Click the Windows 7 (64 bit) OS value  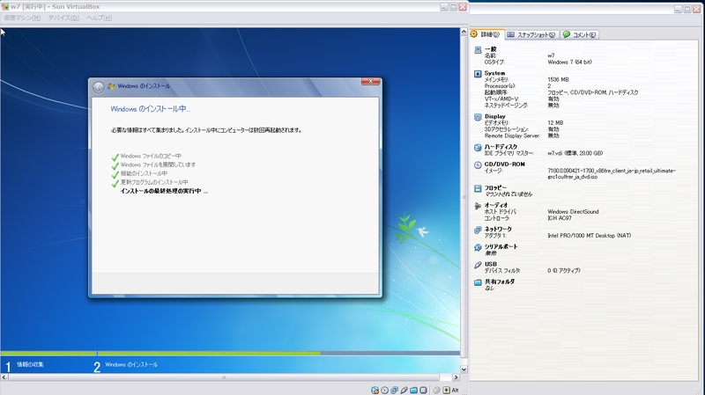[x=569, y=62]
